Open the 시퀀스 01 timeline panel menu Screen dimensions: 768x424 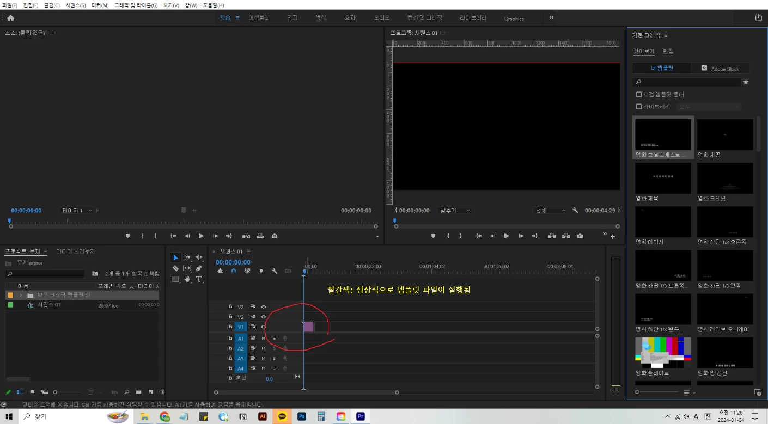pos(248,251)
